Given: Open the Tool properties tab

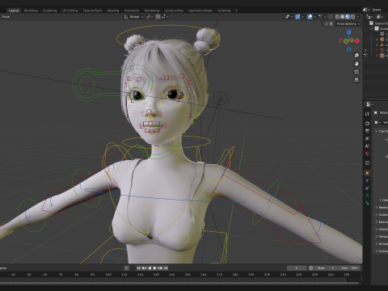Looking at the screenshot, I should coord(367,114).
